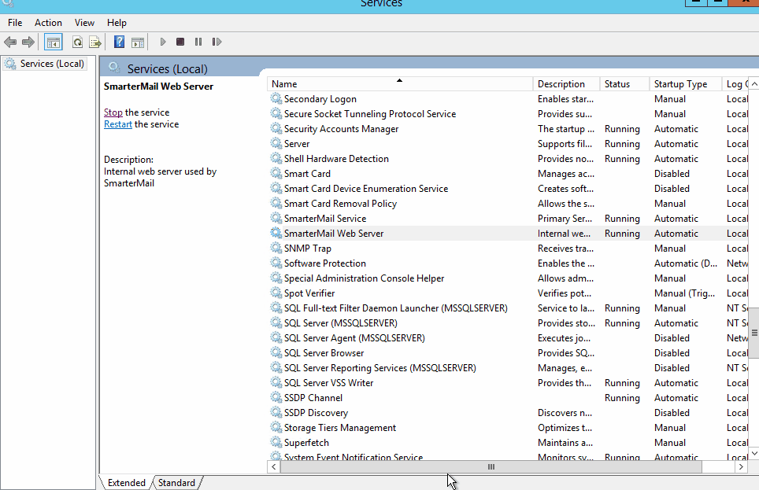Sort by the Description column header
759x490 pixels.
[566, 83]
